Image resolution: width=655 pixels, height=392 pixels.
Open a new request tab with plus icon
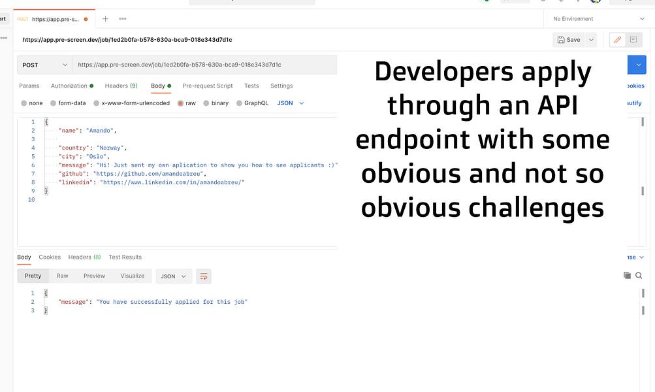tap(105, 19)
